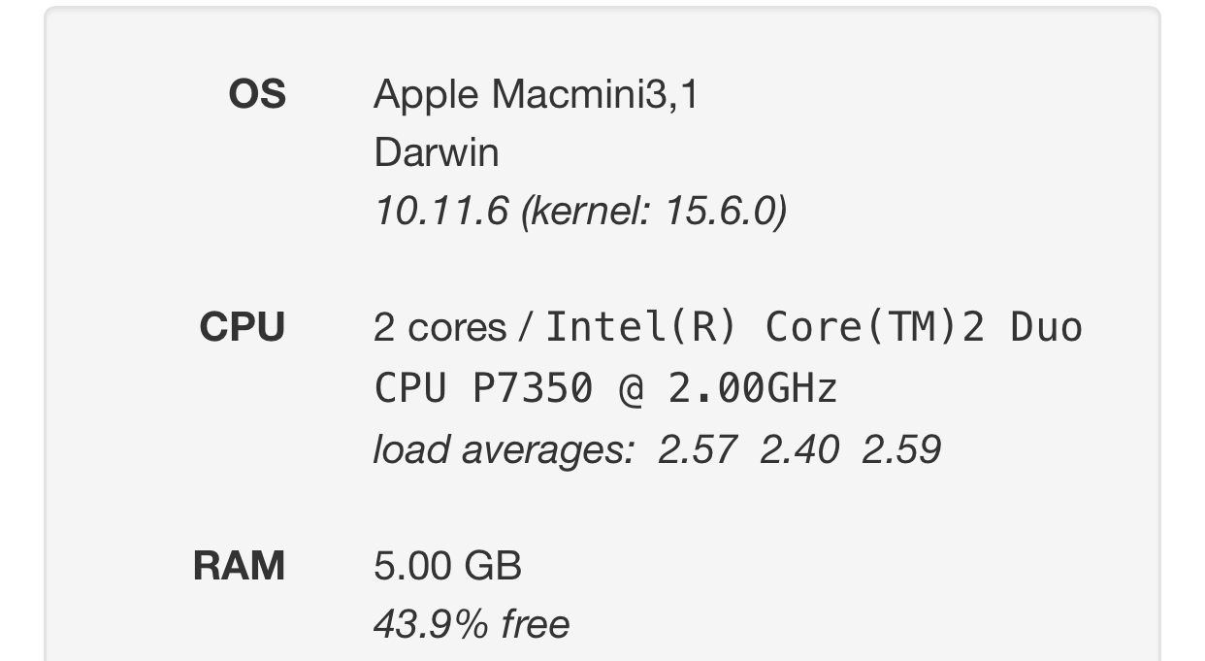Click the 43.9% free memory text
Image resolution: width=1205 pixels, height=661 pixels.
[x=472, y=624]
